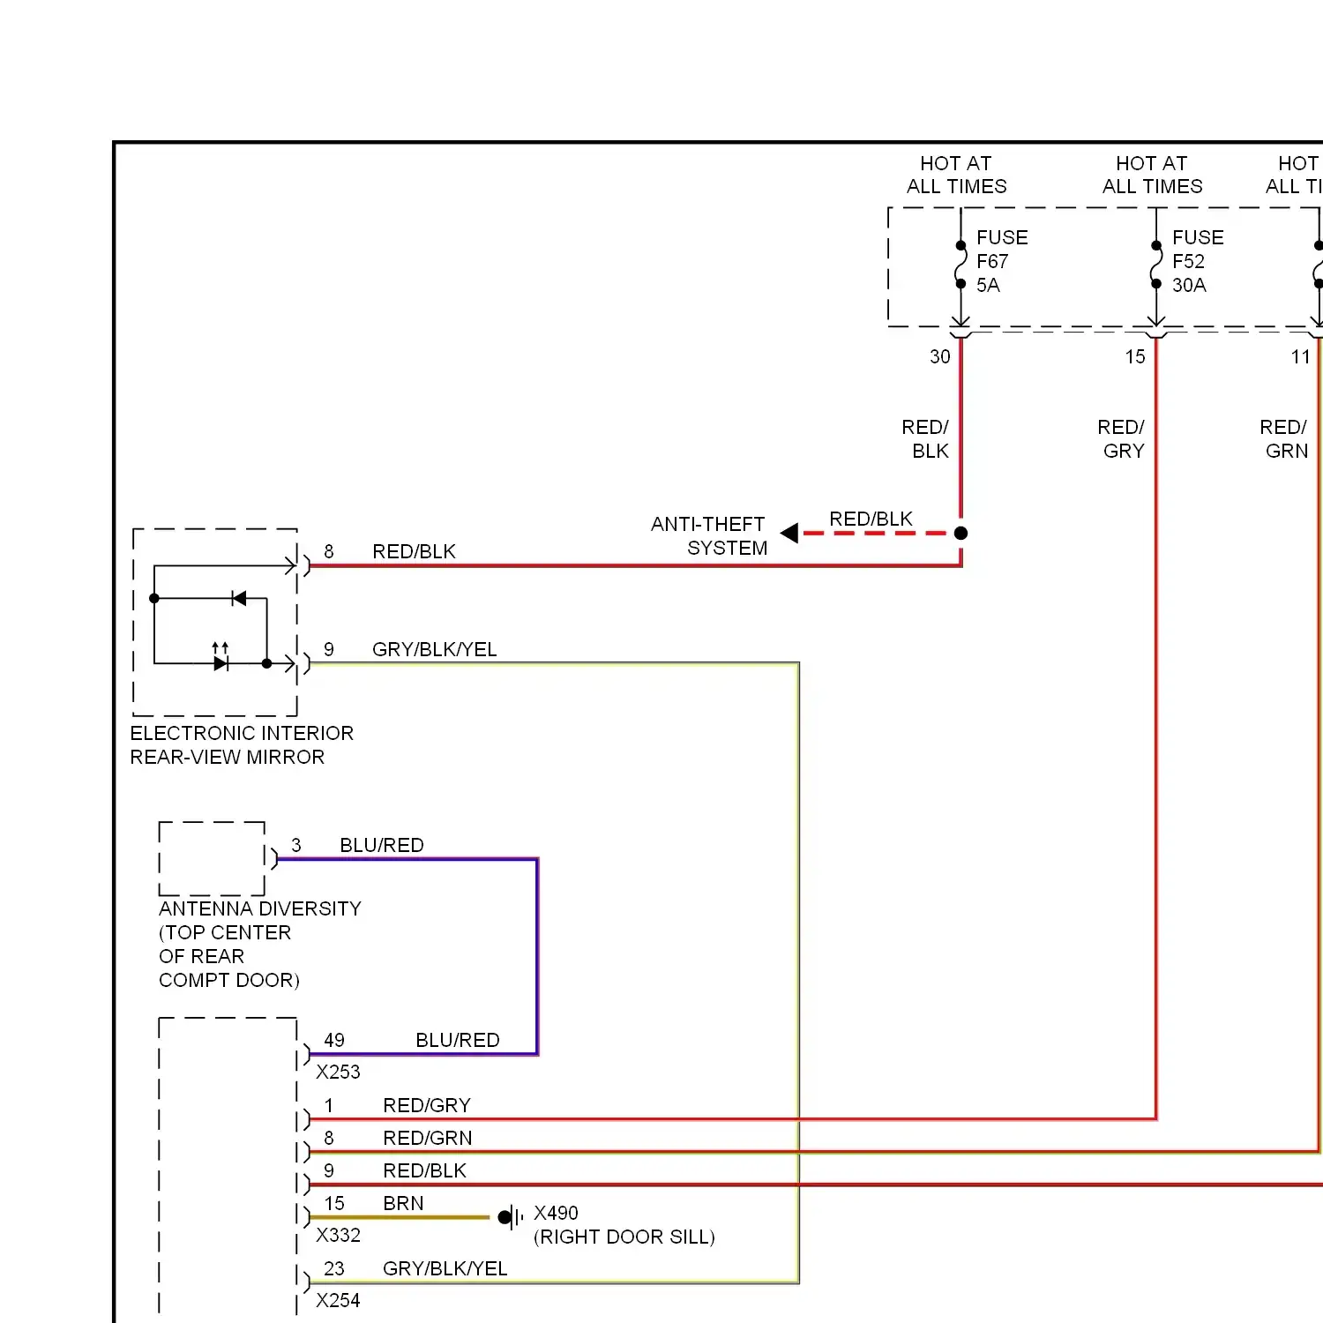Screen dimensions: 1323x1323
Task: Click the pin 49 BLU/RED wire label
Action: (458, 1040)
